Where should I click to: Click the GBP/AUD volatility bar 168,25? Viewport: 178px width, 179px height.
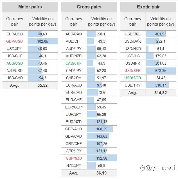coord(100,129)
